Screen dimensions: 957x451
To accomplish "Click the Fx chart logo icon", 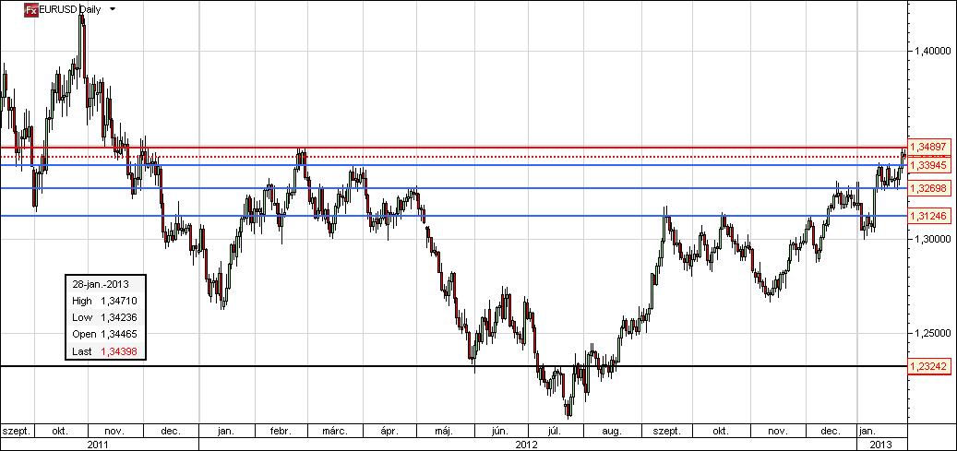I will (x=31, y=9).
